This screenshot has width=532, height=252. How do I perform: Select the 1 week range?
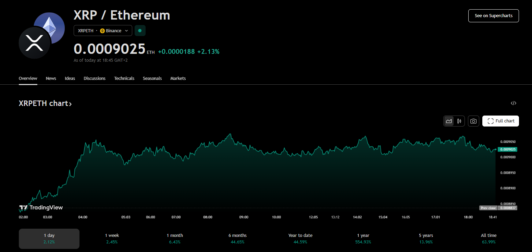coord(112,239)
